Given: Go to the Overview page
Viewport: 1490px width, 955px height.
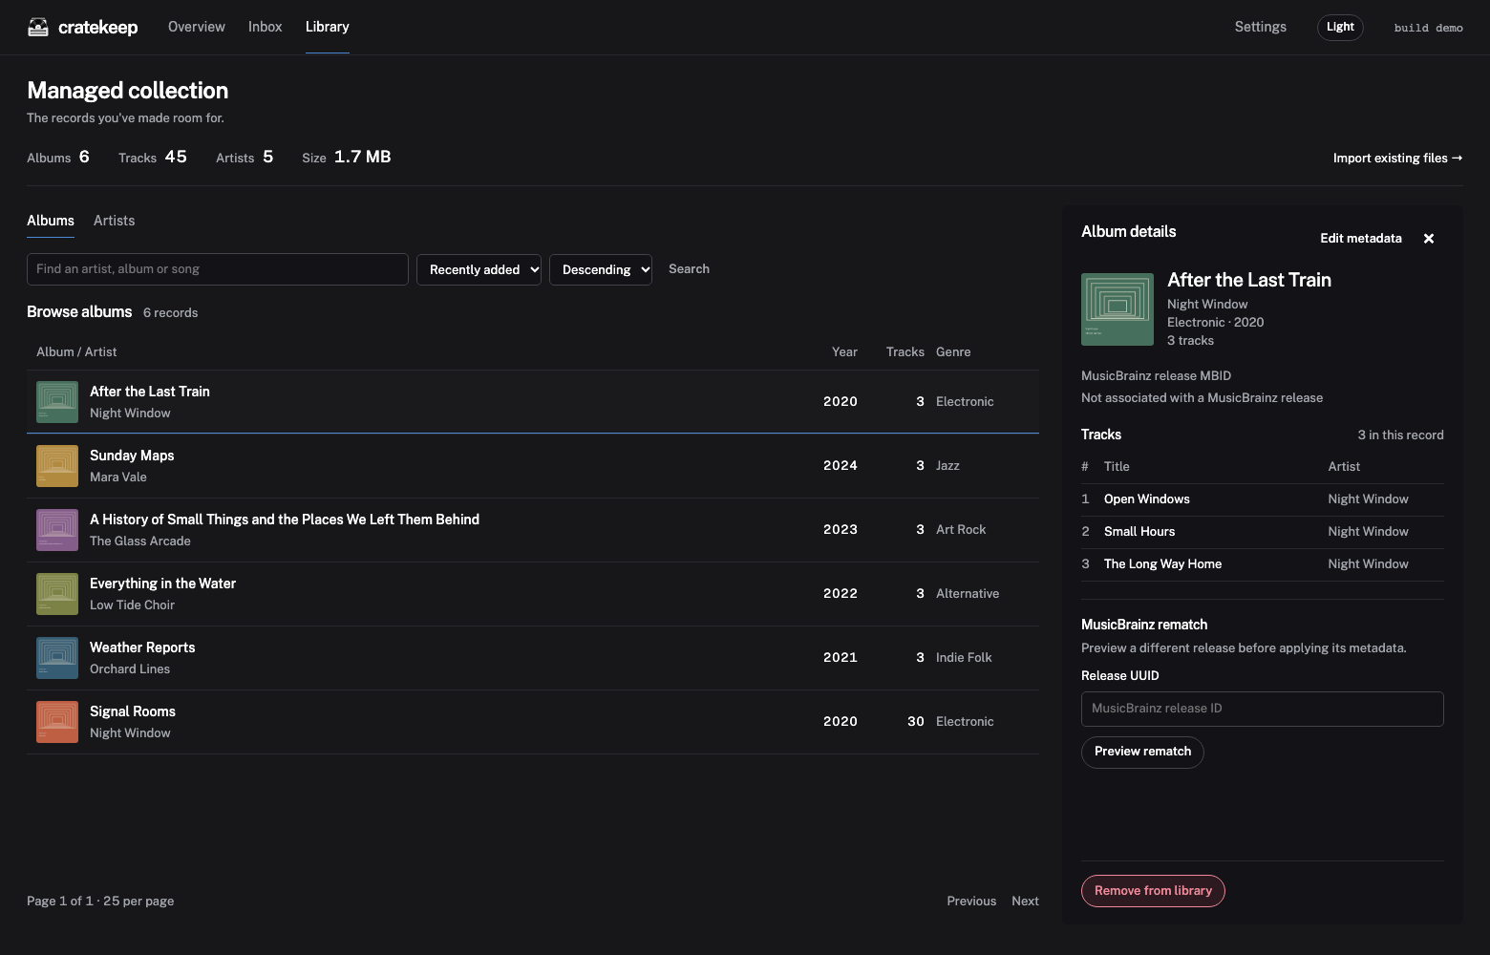Looking at the screenshot, I should 197,27.
